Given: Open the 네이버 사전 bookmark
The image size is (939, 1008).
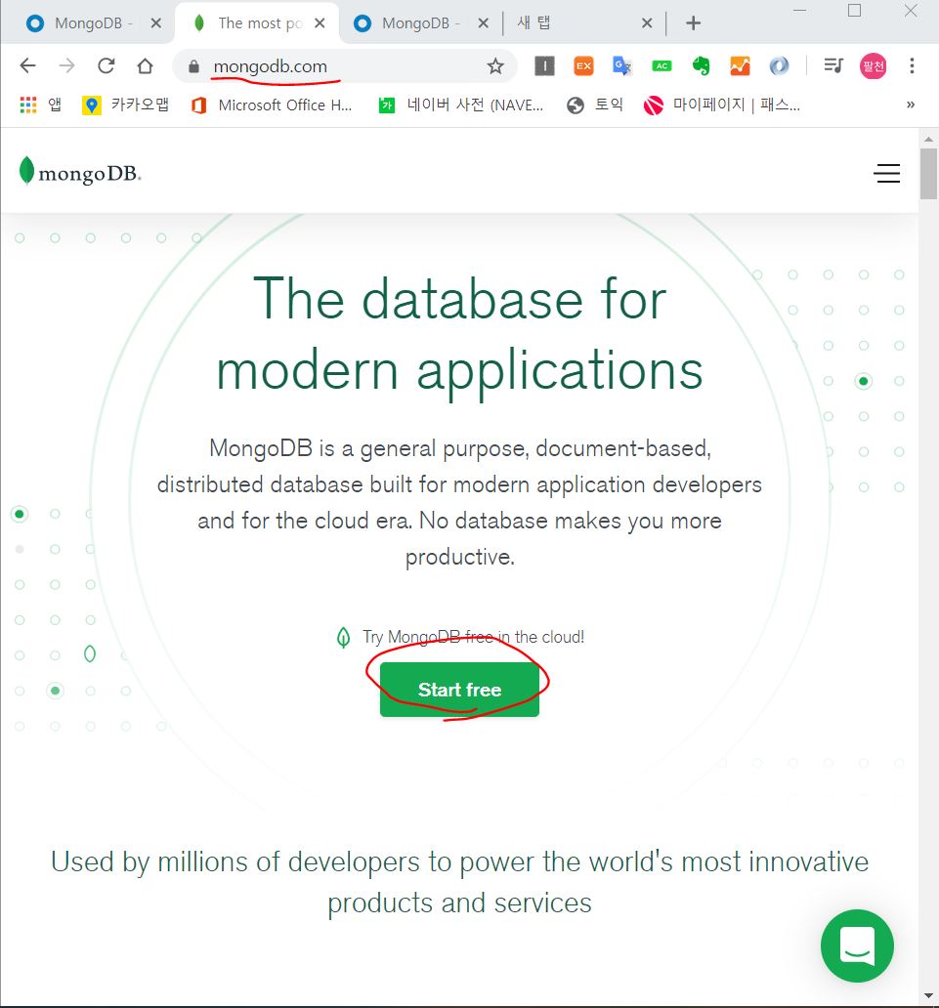Looking at the screenshot, I should pyautogui.click(x=461, y=105).
